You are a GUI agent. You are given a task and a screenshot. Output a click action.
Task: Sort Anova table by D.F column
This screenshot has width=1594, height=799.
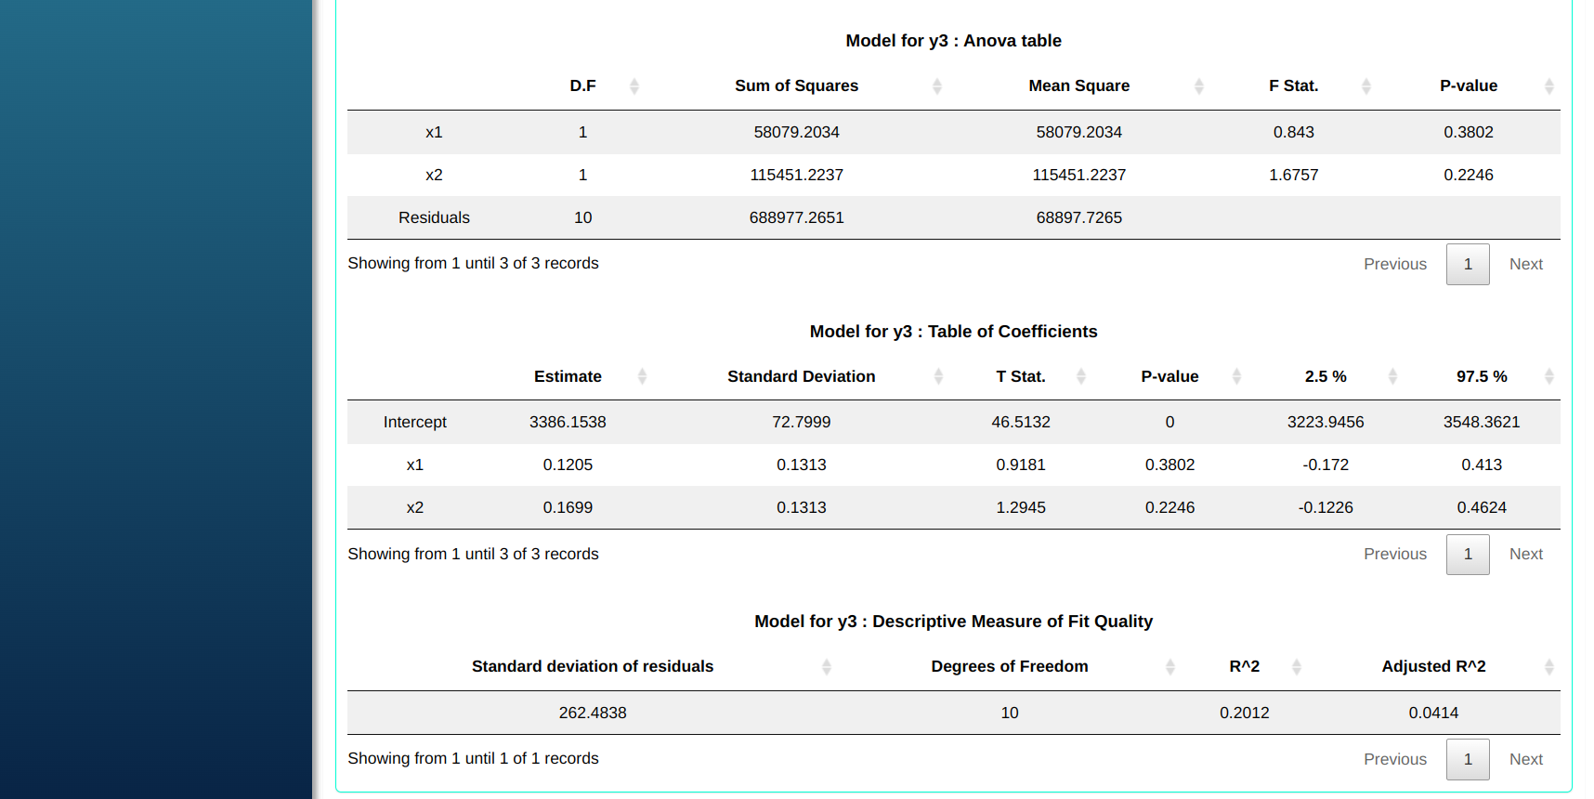tap(582, 85)
